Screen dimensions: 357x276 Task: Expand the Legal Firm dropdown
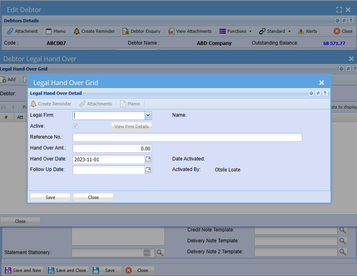[x=148, y=116]
